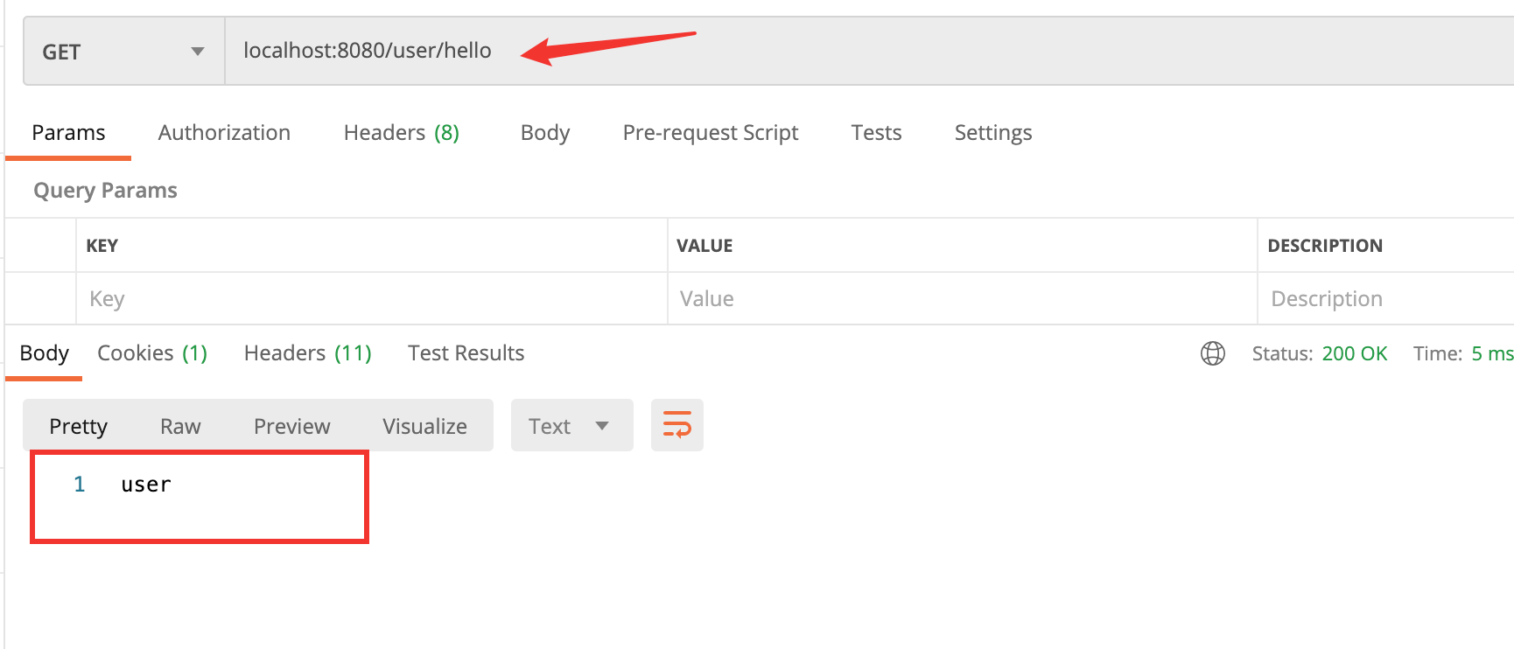
Task: Switch to the Tests tab
Action: pyautogui.click(x=875, y=133)
